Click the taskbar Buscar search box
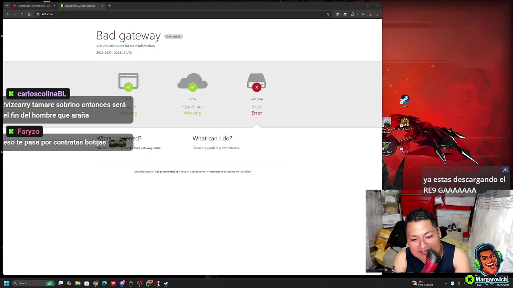513x288 pixels. click(x=33, y=283)
